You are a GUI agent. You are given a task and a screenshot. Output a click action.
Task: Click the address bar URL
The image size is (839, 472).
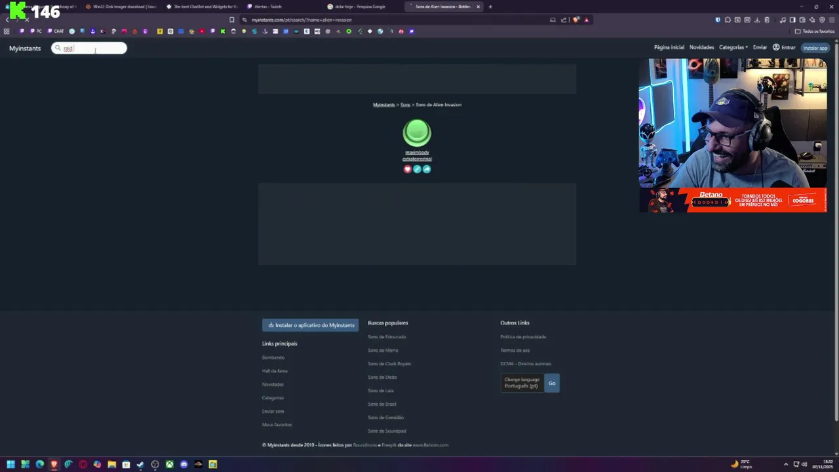[302, 20]
